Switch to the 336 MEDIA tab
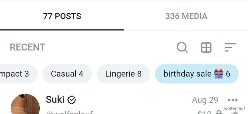The width and height of the screenshot is (248, 114). coord(186,16)
